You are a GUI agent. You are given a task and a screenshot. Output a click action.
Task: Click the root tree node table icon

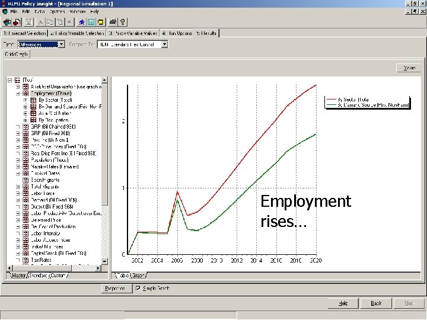point(17,80)
